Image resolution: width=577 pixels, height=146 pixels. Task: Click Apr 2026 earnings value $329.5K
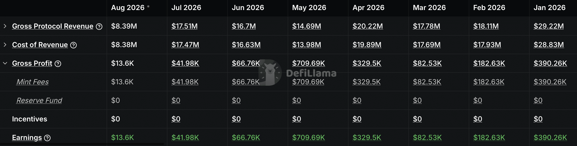pyautogui.click(x=367, y=137)
